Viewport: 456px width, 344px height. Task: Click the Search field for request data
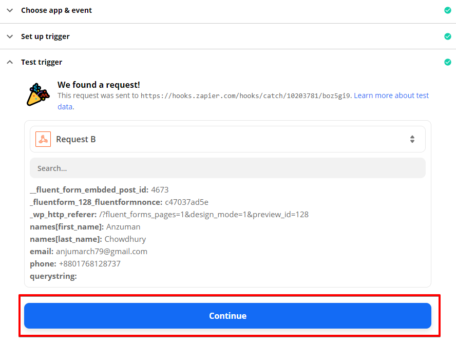point(227,168)
